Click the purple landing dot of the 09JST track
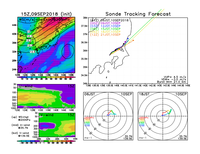 tap(125, 42)
